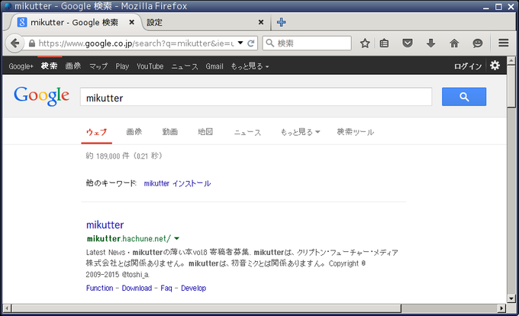Open マップ in the top bar
519x316 pixels.
98,66
